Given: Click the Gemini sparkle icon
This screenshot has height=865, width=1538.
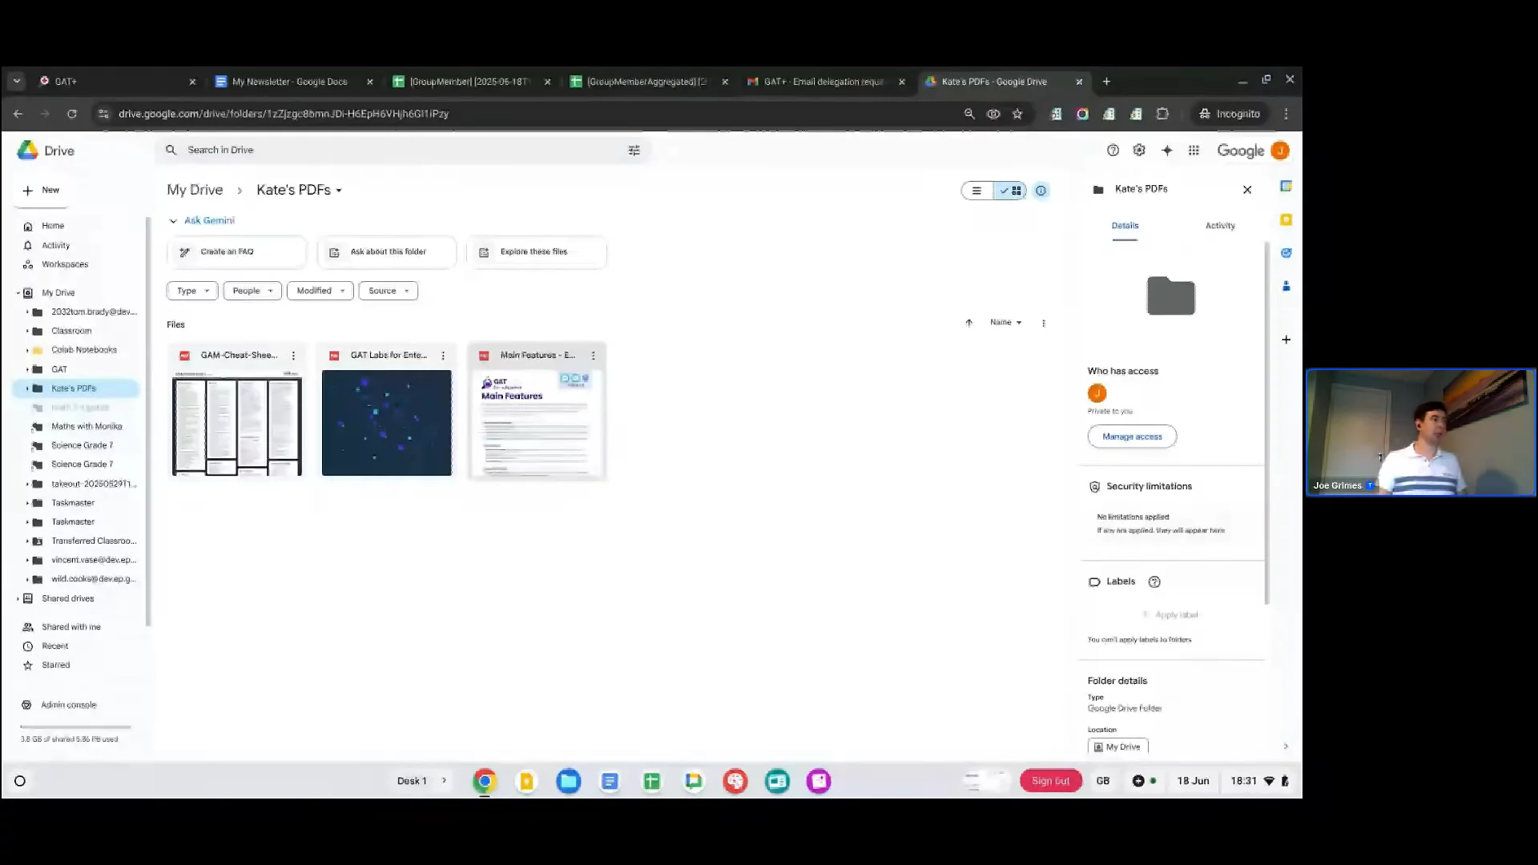Looking at the screenshot, I should (x=1166, y=151).
